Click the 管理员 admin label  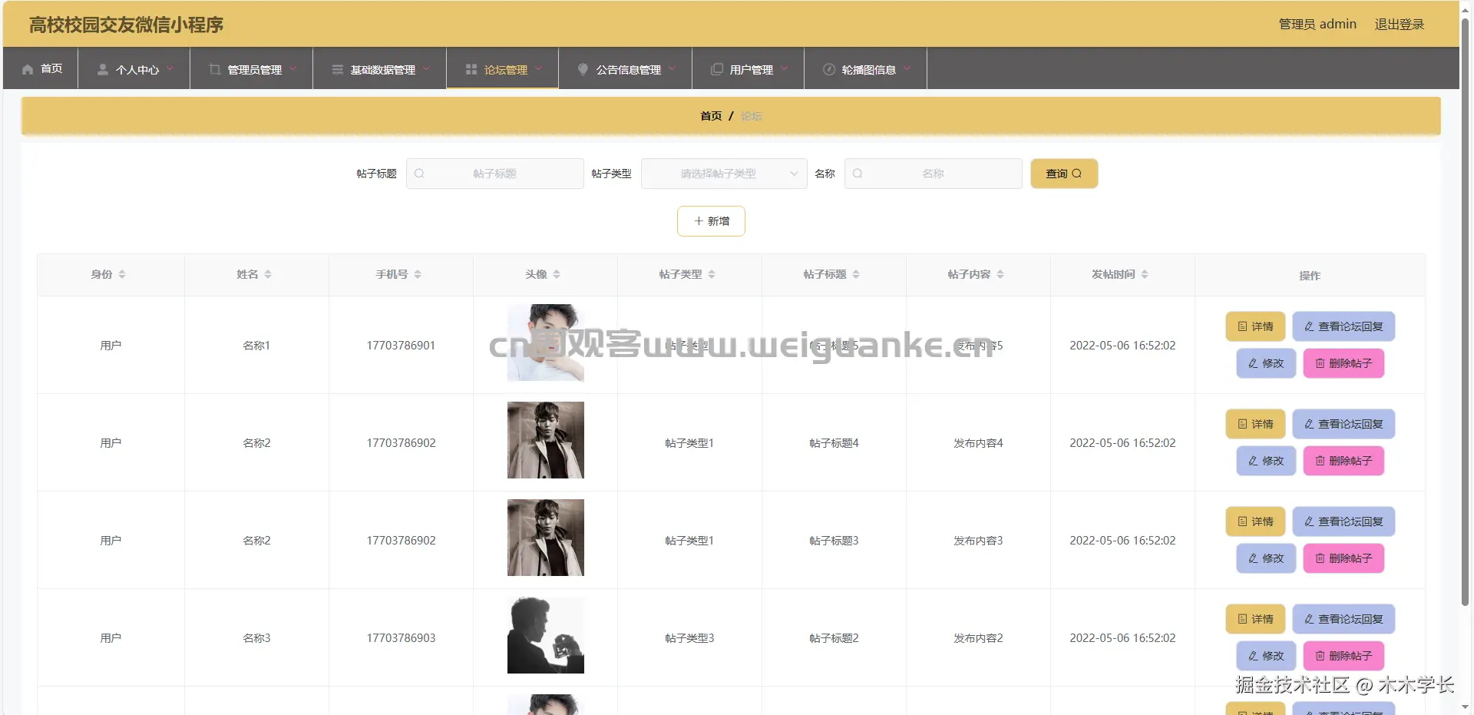pos(1317,25)
